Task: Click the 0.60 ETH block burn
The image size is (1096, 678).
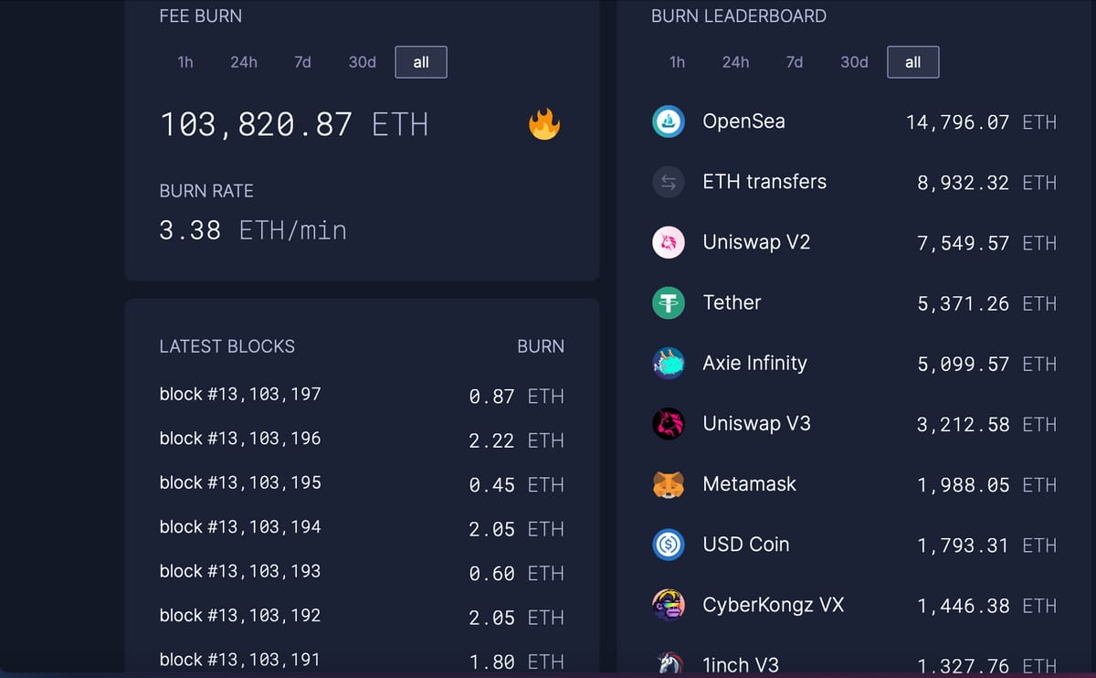Action: (517, 574)
